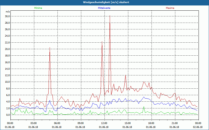Screen dimensions: 209x130
Task: Click the 0,0 y-axis value
Action: (x=8, y=115)
